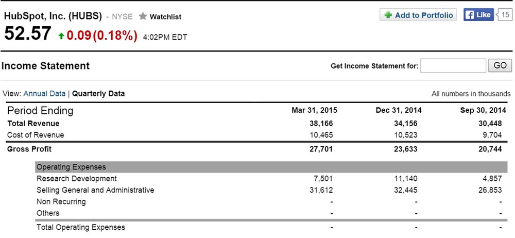
Task: Click Research Development value 7,501
Action: (323, 178)
